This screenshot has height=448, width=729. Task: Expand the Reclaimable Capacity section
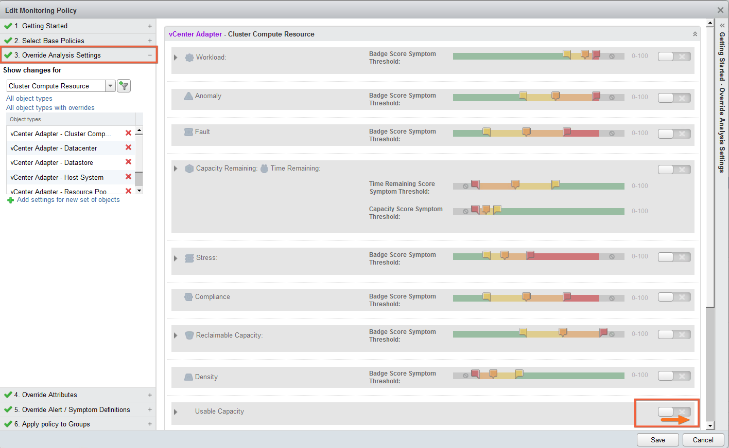[176, 335]
